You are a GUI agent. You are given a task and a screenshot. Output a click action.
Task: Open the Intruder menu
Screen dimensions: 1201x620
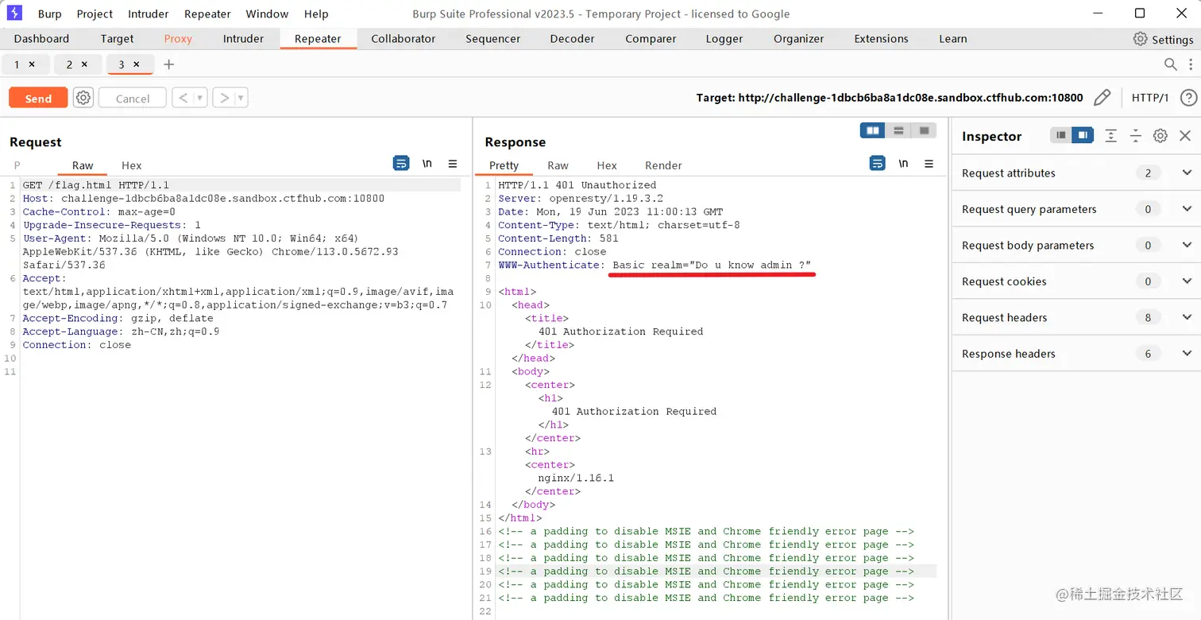[149, 14]
